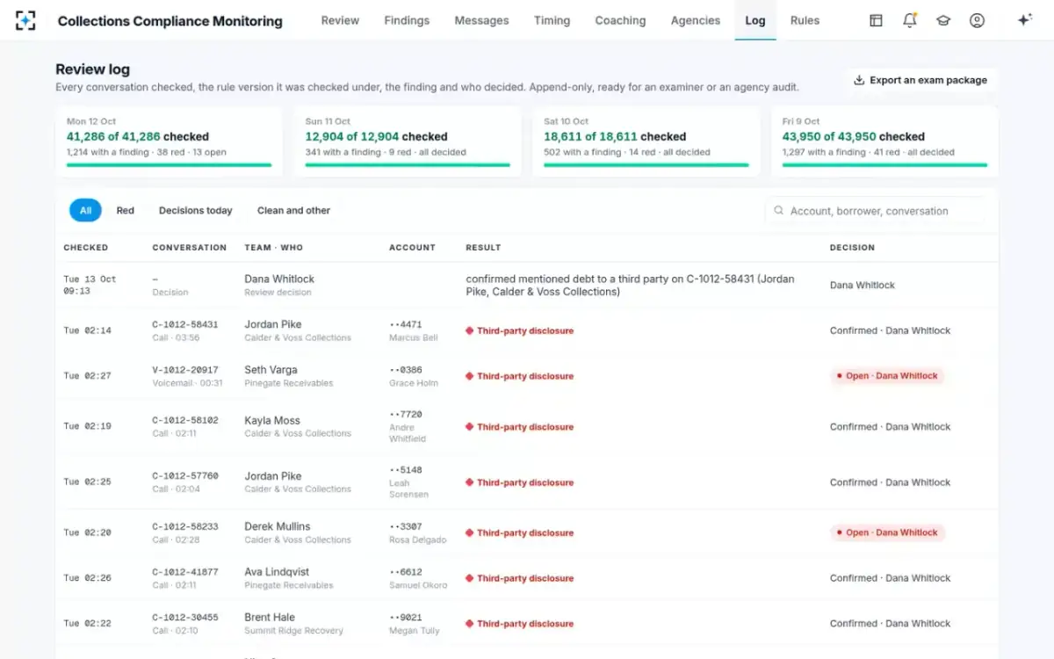The width and height of the screenshot is (1054, 659).
Task: Click the Decision column header
Action: point(852,248)
